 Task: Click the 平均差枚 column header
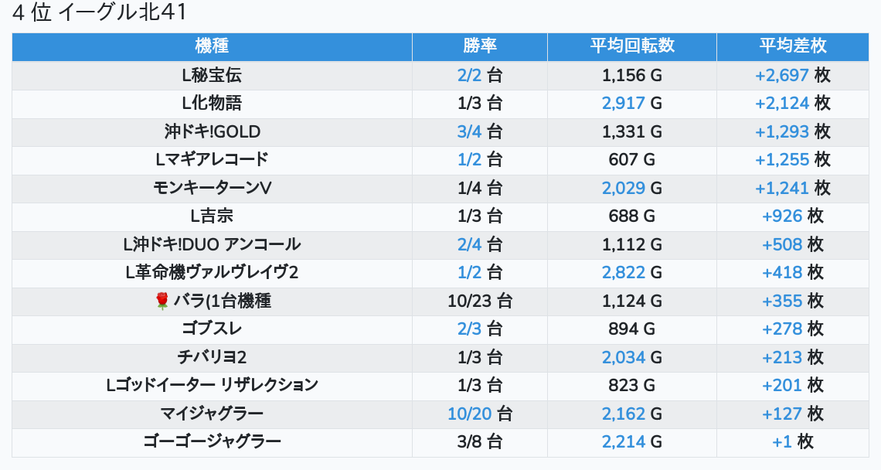[792, 46]
